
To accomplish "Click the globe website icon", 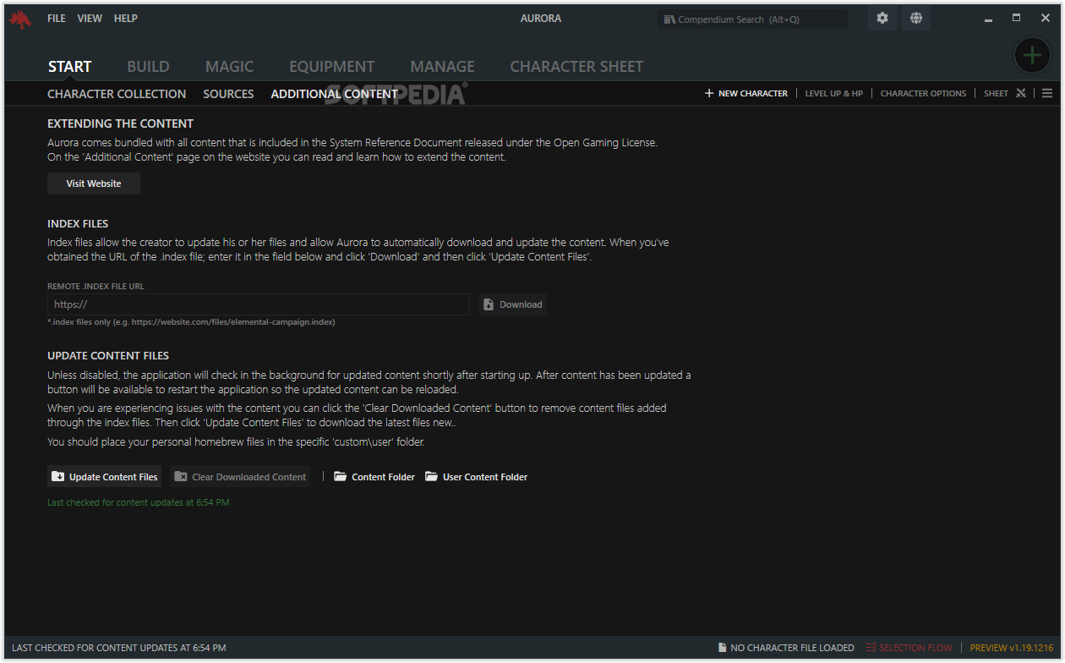I will tap(916, 19).
